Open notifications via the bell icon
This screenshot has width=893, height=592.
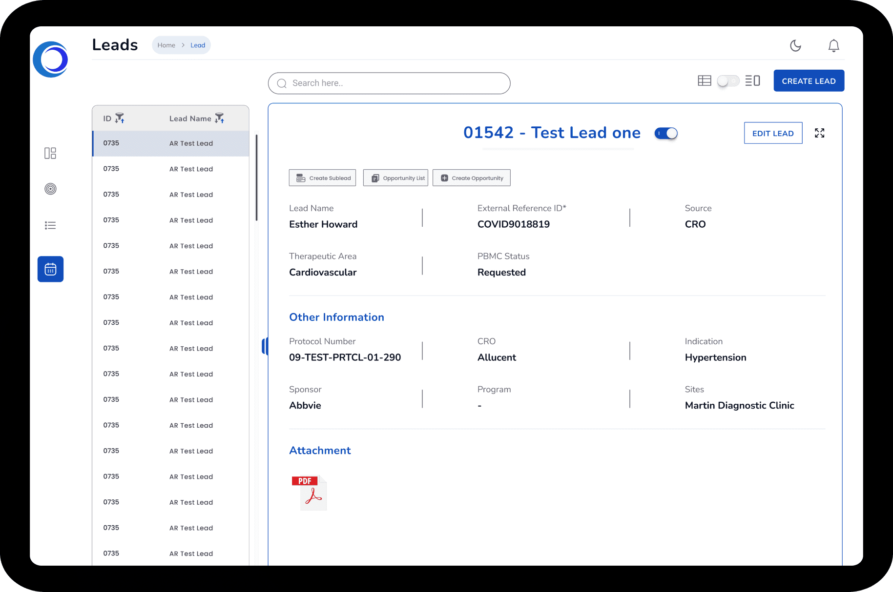(x=833, y=45)
